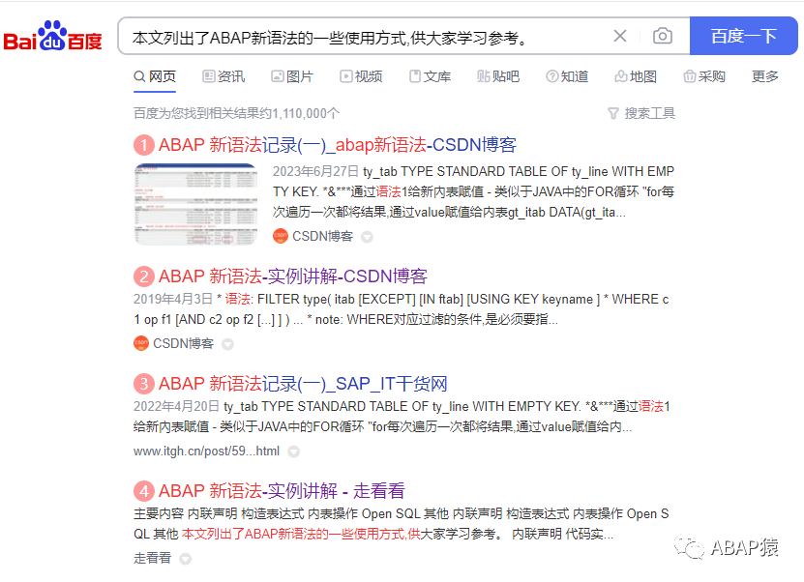Click the CSDN icon under first result
The image size is (804, 582).
[281, 236]
